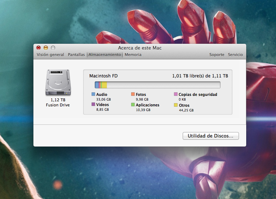Image resolution: width=276 pixels, height=199 pixels.
Task: Click the orange Fotos color swatch
Action: click(133, 94)
